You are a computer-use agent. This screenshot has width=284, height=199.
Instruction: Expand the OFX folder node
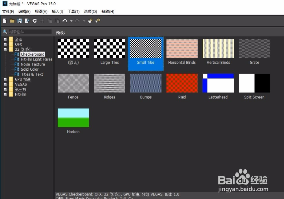5,44
